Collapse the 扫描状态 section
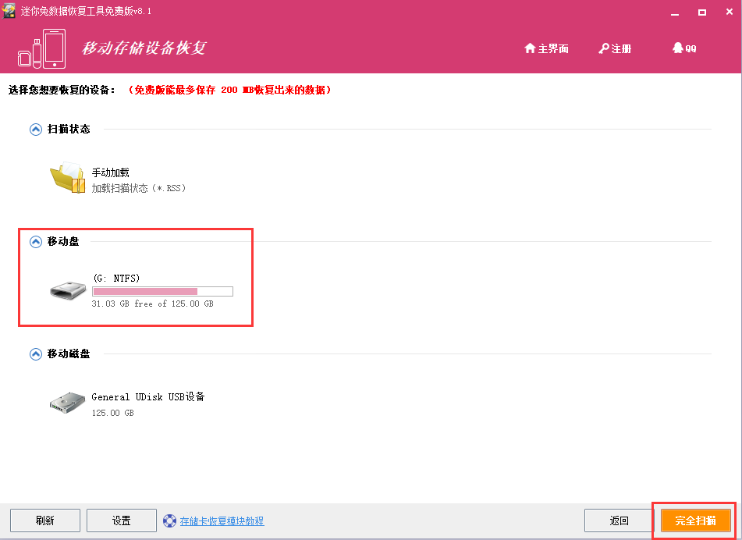742x540 pixels. pos(35,130)
